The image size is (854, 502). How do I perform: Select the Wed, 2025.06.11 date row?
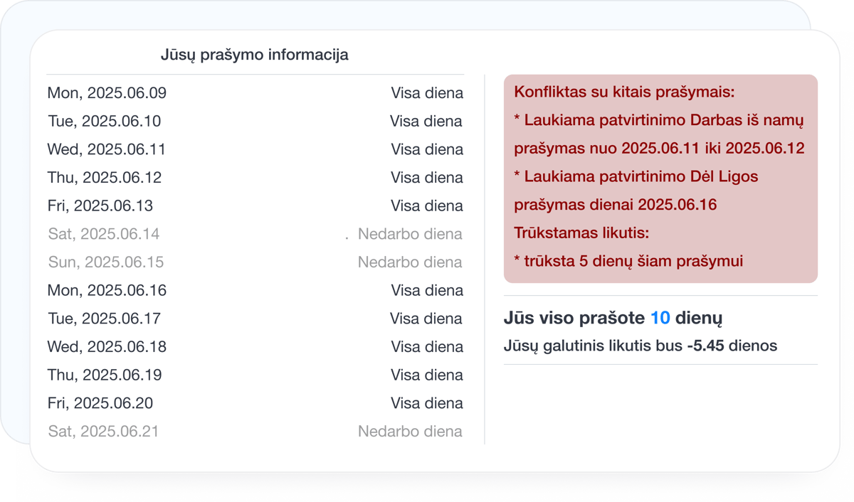coord(107,149)
